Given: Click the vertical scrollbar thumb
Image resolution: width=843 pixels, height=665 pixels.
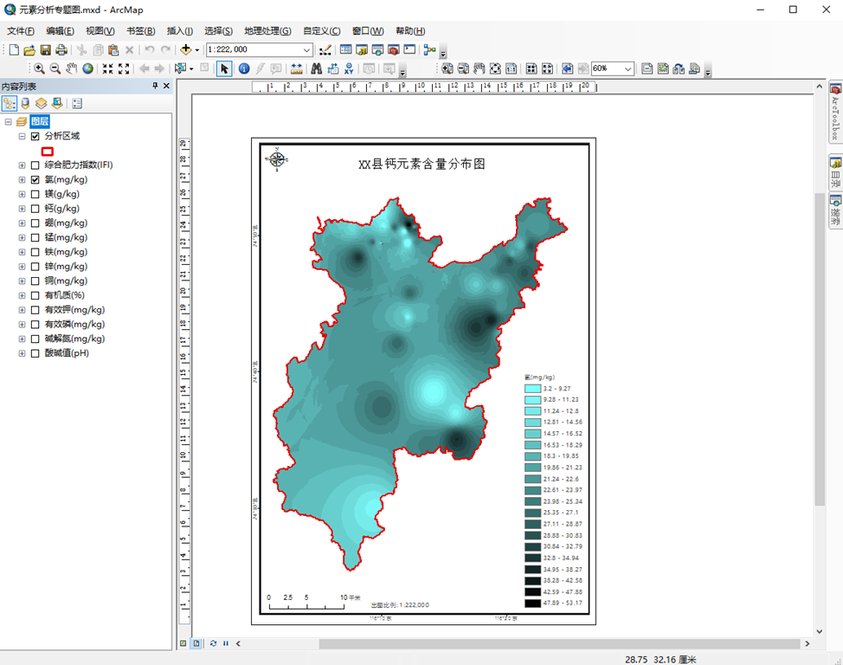Looking at the screenshot, I should point(820,349).
